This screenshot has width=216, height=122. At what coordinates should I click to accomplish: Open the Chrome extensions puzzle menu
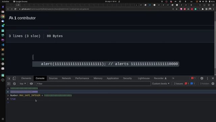pos(202,9)
